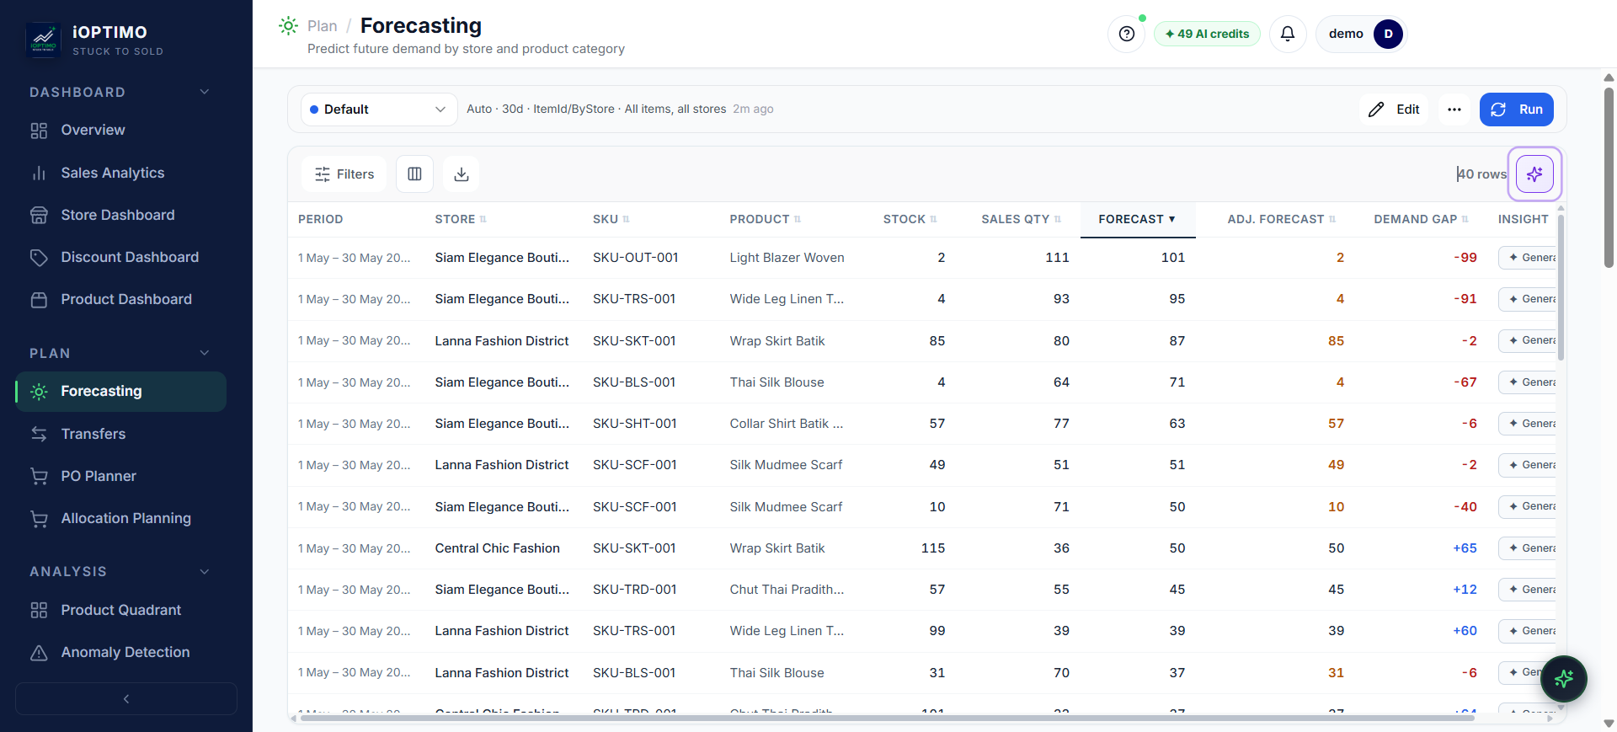Sort by the Sales Qty column icon
The height and width of the screenshot is (732, 1617).
click(1057, 220)
